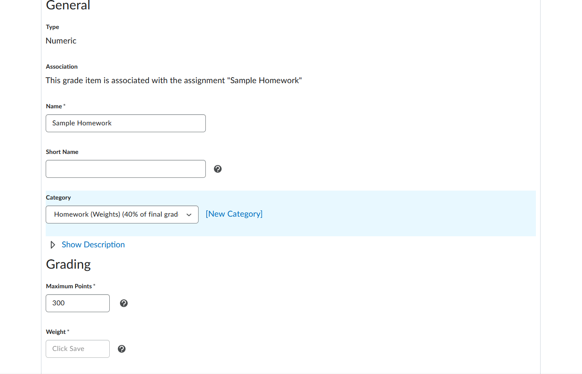Image resolution: width=582 pixels, height=374 pixels.
Task: Click the Maximum Points help icon
Action: [124, 303]
